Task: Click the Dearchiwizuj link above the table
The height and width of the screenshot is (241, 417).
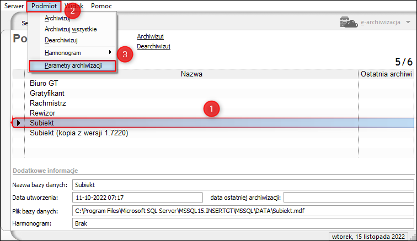Action: [153, 46]
